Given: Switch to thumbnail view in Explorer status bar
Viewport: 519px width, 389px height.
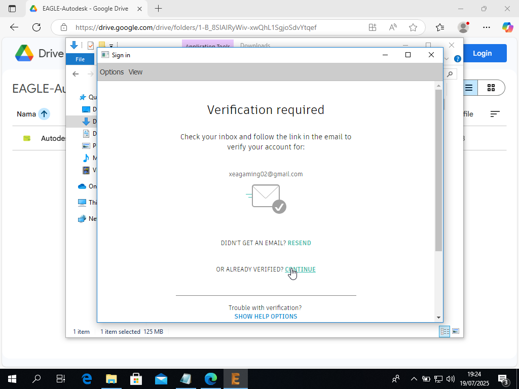Looking at the screenshot, I should click(456, 331).
